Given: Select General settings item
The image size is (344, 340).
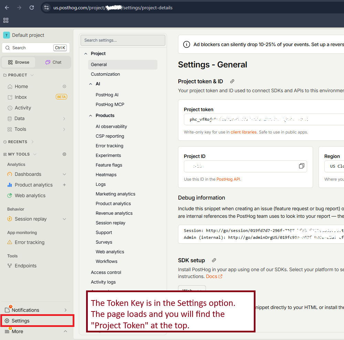Looking at the screenshot, I should pos(123,65).
